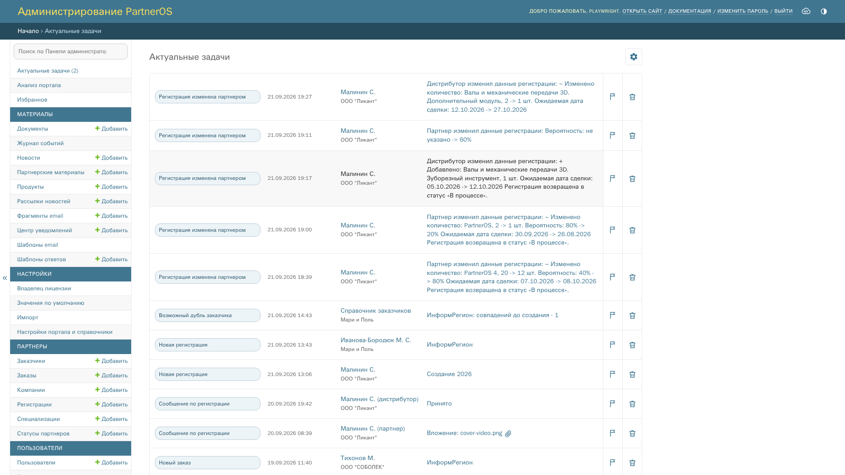Delete the Иванова-Бородюк new registration task
Screen dimensions: 845x475
(632, 345)
